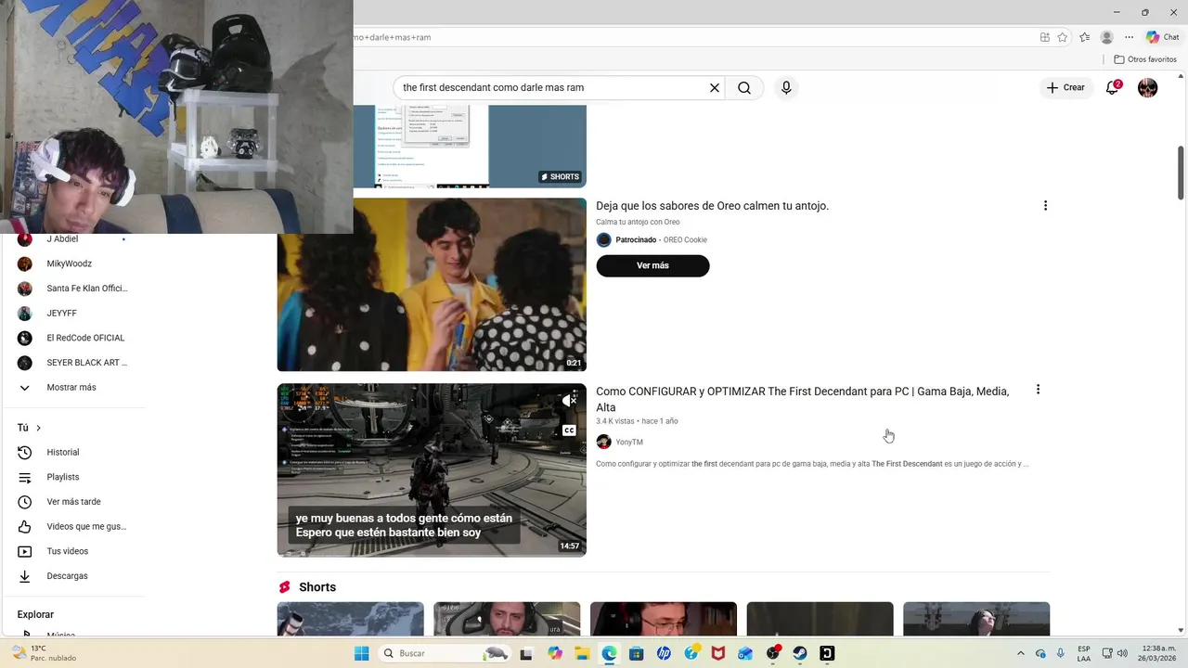
Task: Click the taskbar Buscar search box
Action: [445, 653]
